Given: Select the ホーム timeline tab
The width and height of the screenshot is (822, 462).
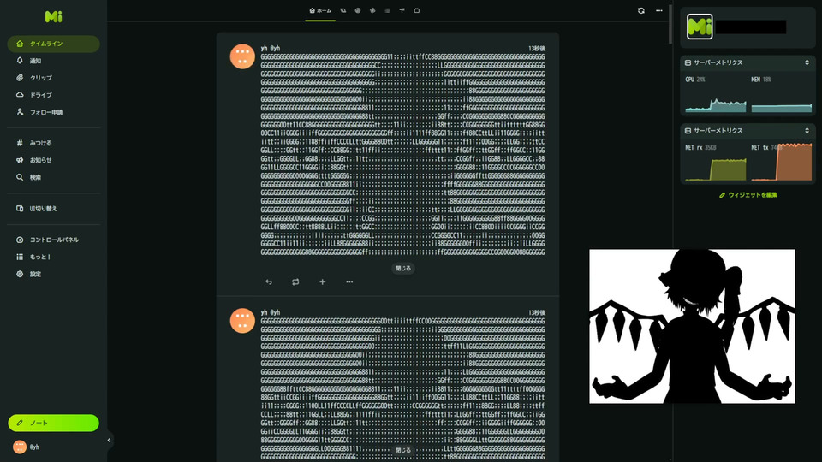Looking at the screenshot, I should pyautogui.click(x=320, y=11).
